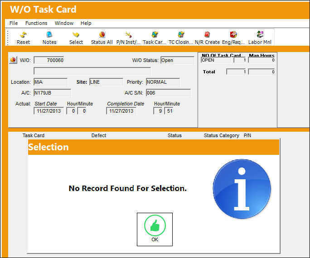Click the Start Date minute field
Screen dimensions: 310x258
82,111
